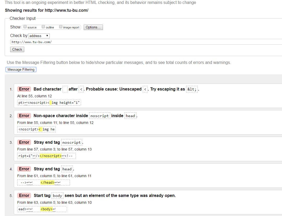Image resolution: width=282 pixels, height=216 pixels.
Task: Click the Error badge on message 5
Action: (24, 196)
